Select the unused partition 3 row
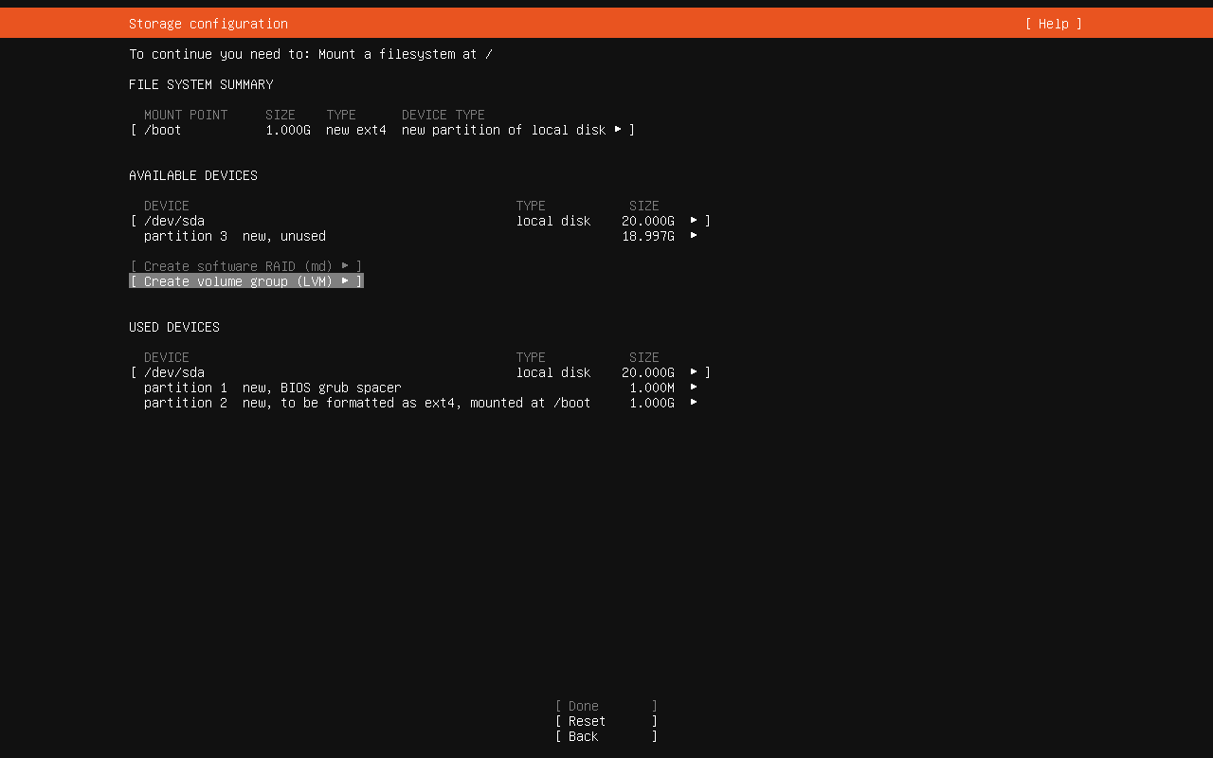 [x=235, y=236]
